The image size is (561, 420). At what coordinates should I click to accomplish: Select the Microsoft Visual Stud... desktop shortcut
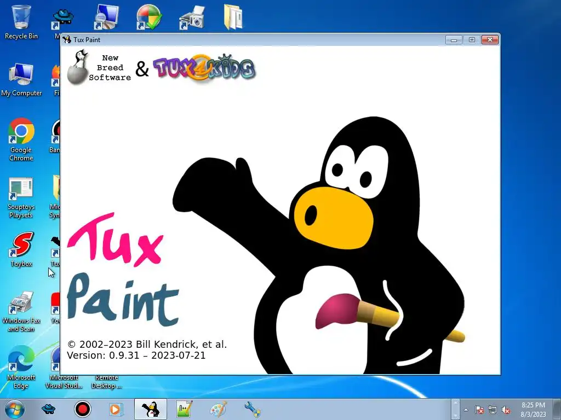64,381
